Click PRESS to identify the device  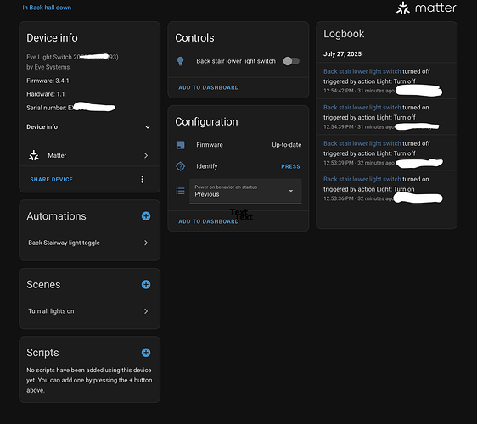click(290, 166)
